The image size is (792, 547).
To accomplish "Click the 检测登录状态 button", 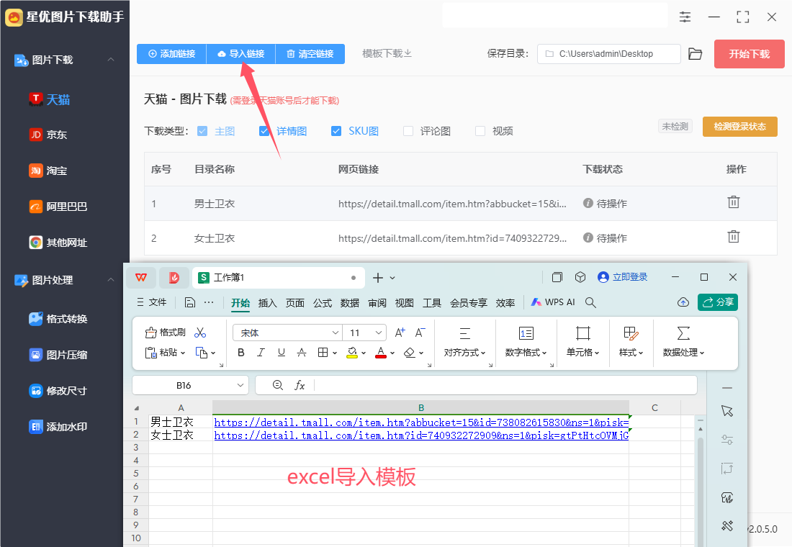I will (740, 126).
